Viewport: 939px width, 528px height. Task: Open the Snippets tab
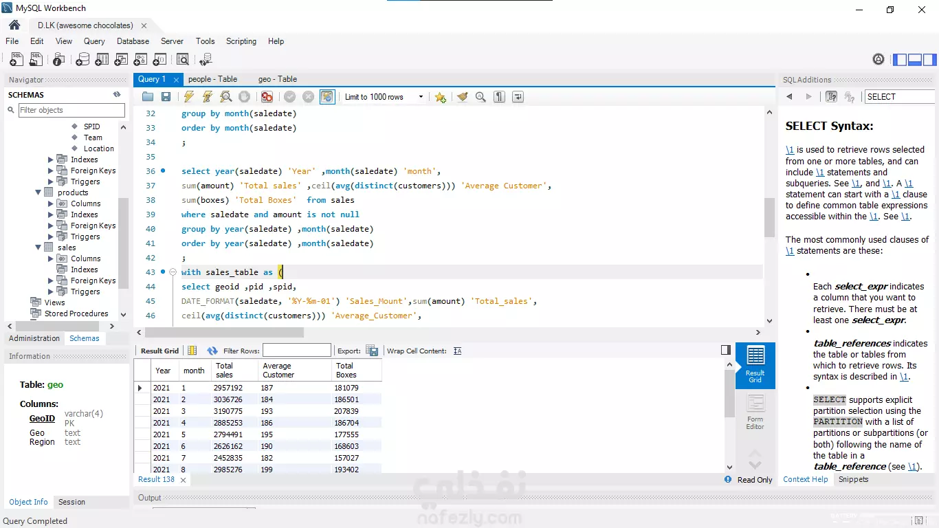[x=853, y=479]
